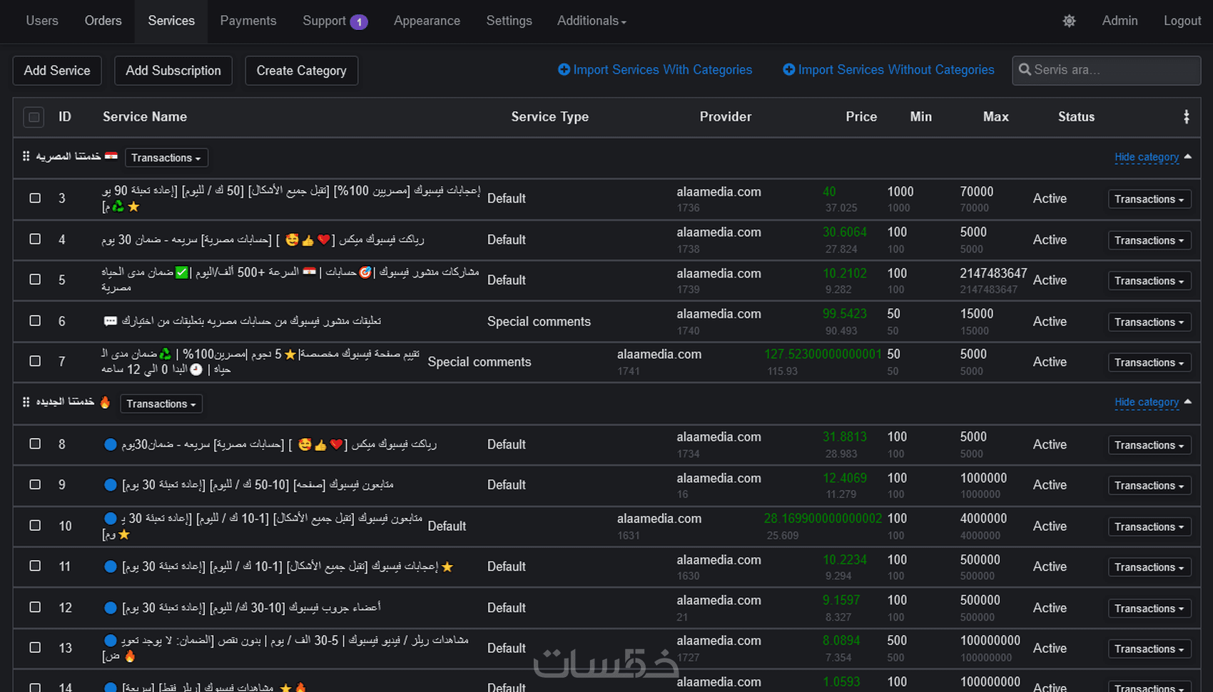
Task: Open Transactions dropdown of the fire-emoji category
Action: [x=161, y=404]
